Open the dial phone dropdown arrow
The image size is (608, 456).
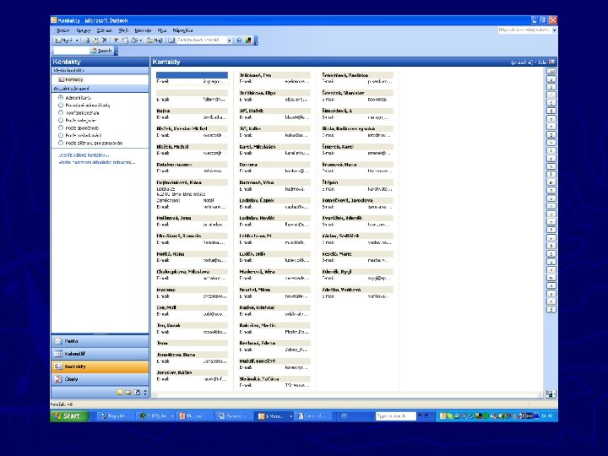tap(140, 41)
